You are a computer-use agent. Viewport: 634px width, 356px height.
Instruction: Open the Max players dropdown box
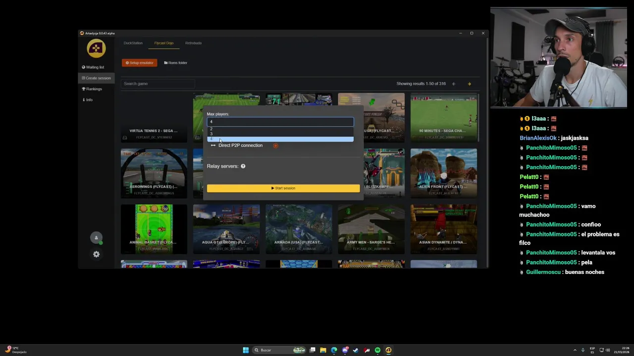click(x=280, y=122)
